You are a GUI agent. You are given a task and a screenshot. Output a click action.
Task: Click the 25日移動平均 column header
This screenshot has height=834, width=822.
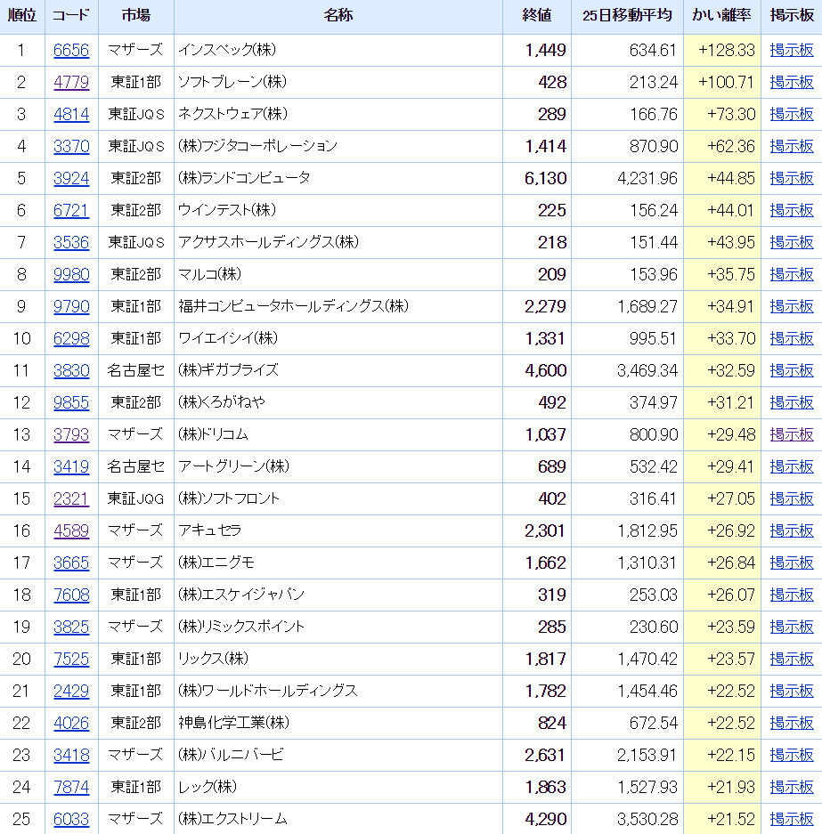[x=627, y=15]
